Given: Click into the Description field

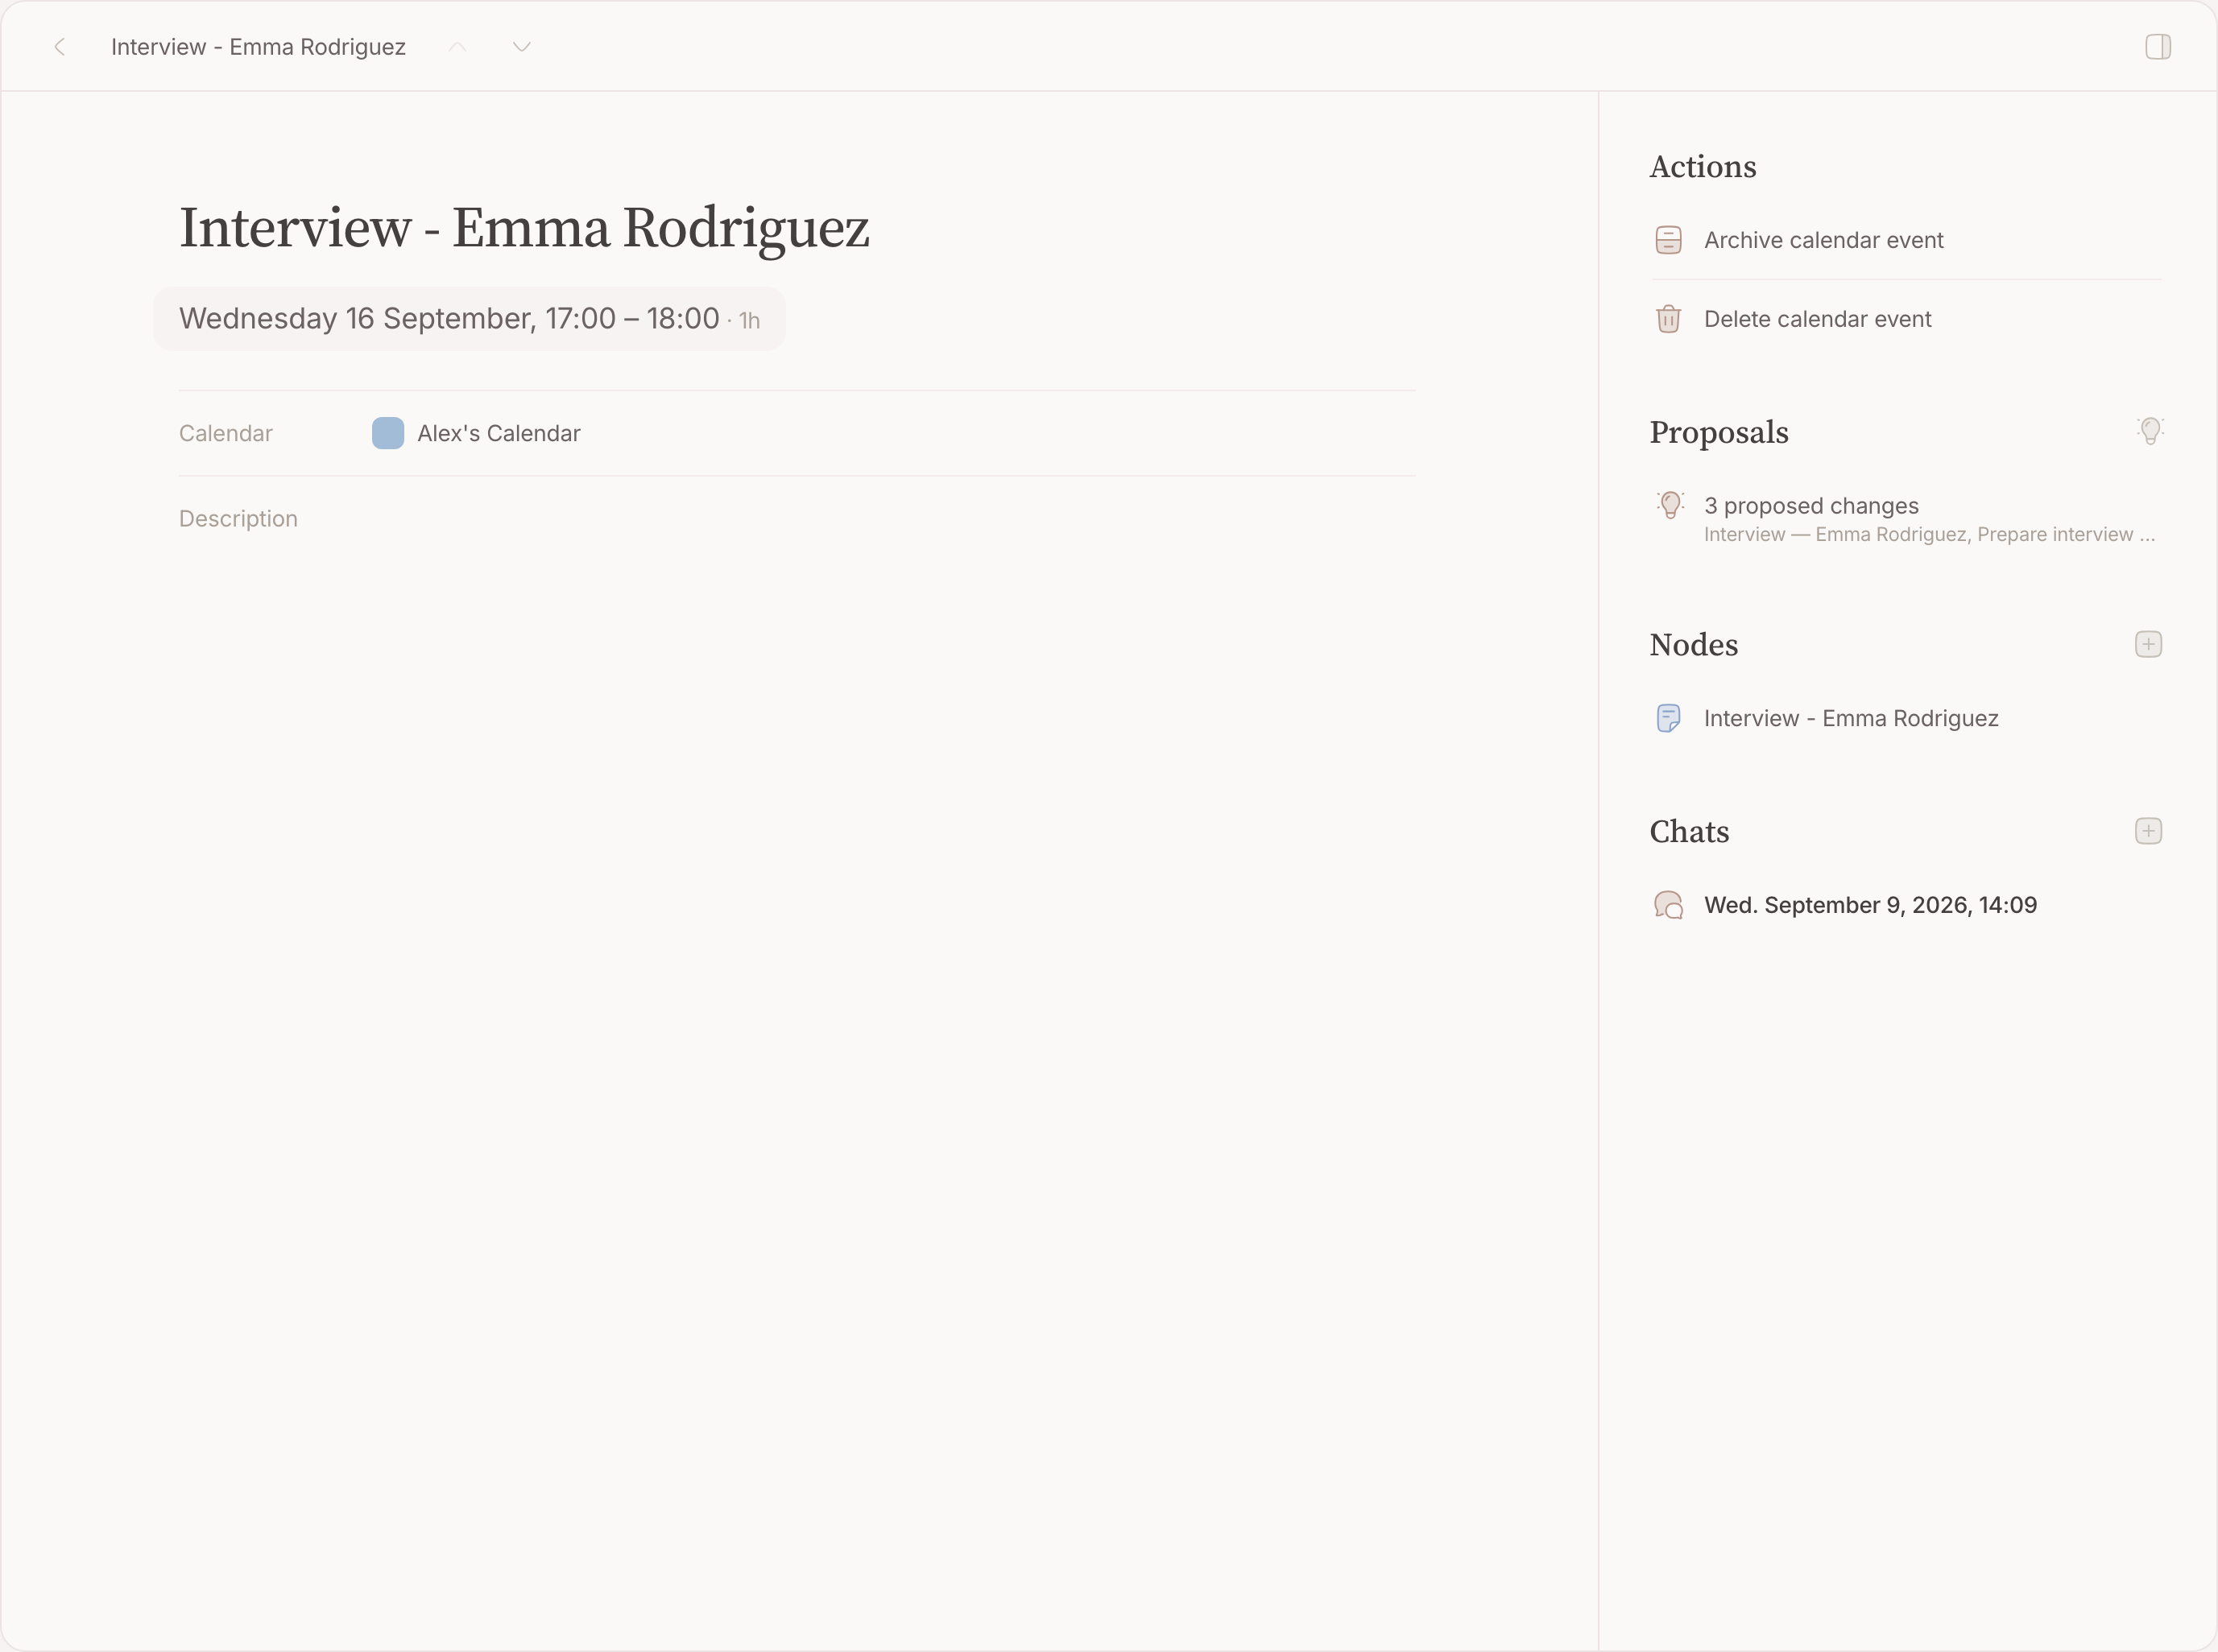Looking at the screenshot, I should [x=797, y=519].
